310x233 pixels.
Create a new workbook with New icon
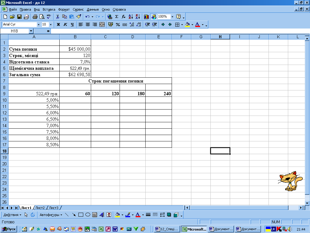[x=5, y=17]
